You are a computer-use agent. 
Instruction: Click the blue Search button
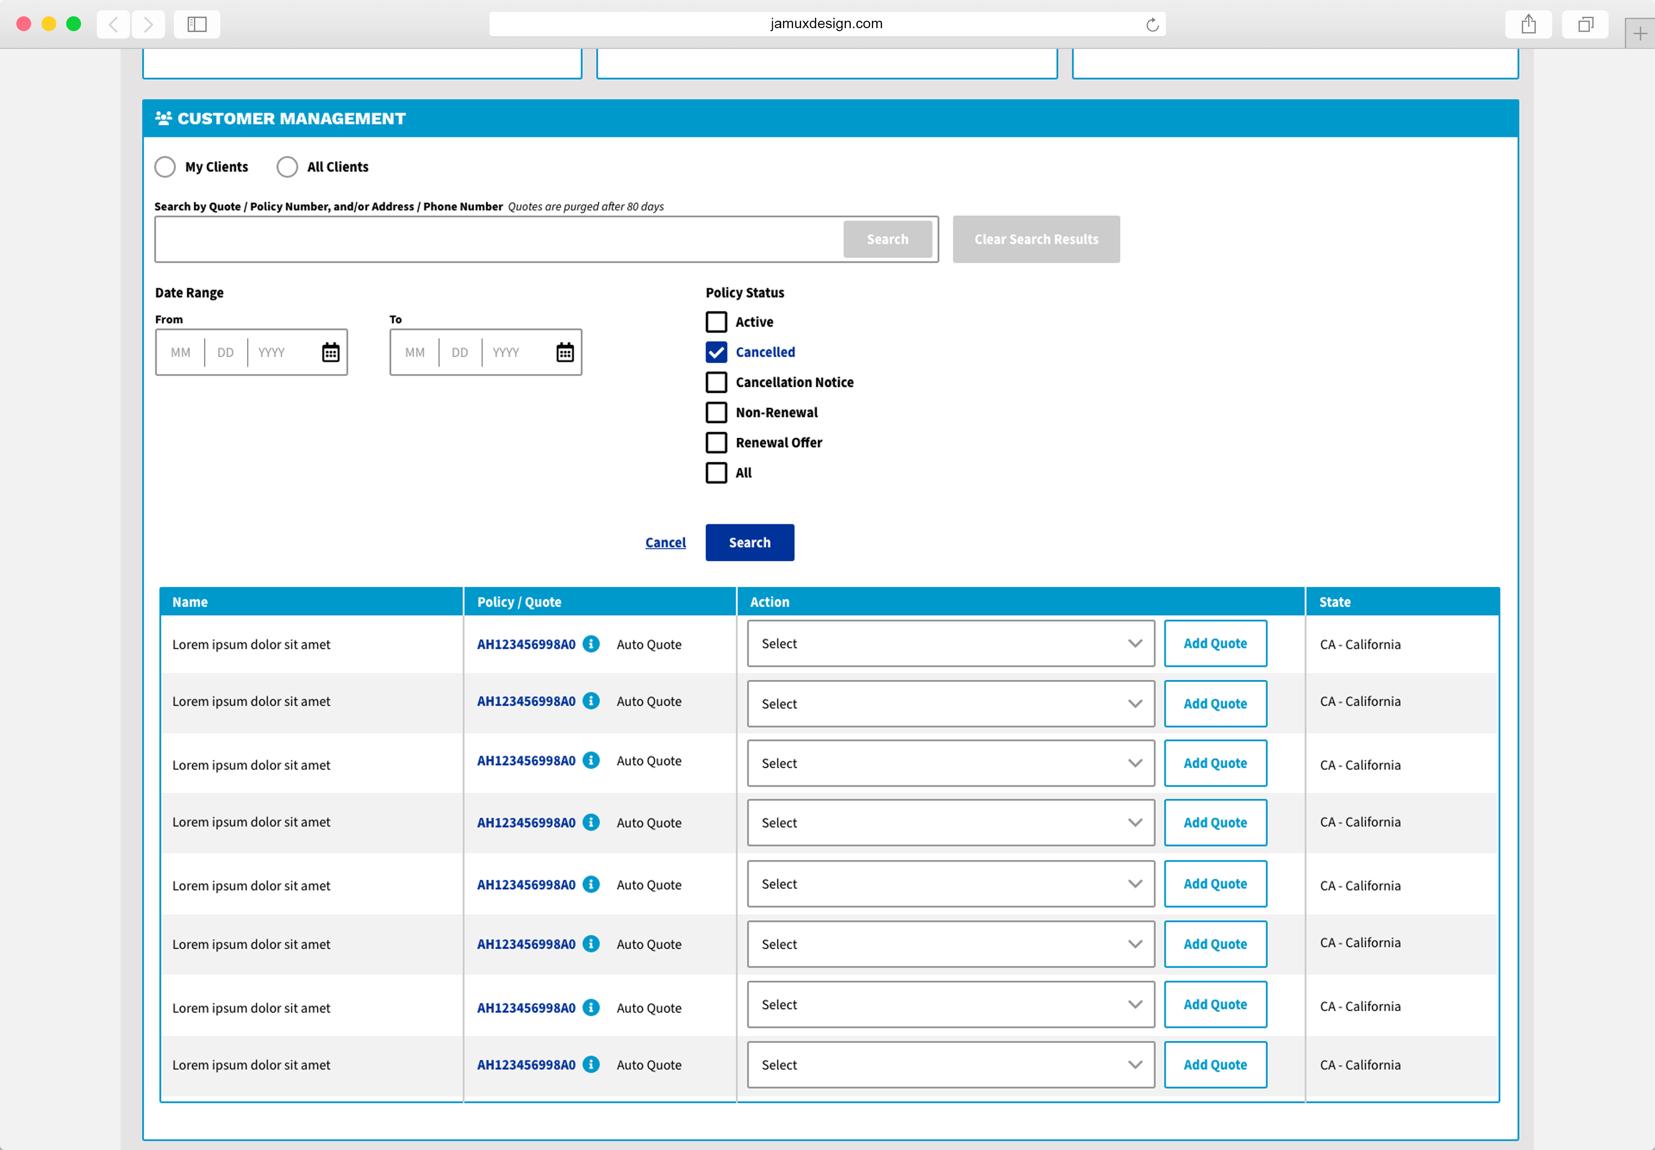coord(749,542)
